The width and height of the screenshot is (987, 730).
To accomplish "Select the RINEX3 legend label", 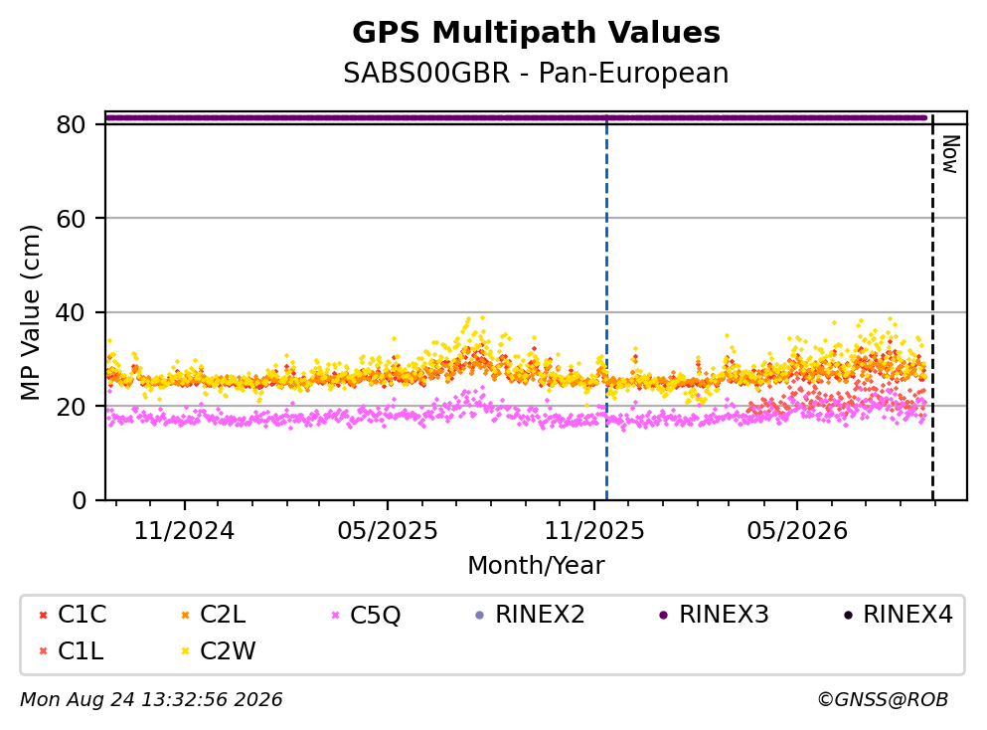I will point(724,615).
